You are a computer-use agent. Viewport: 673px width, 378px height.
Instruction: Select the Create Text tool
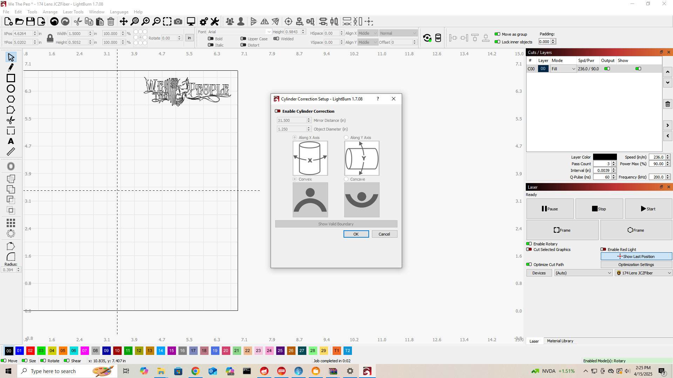(x=11, y=141)
